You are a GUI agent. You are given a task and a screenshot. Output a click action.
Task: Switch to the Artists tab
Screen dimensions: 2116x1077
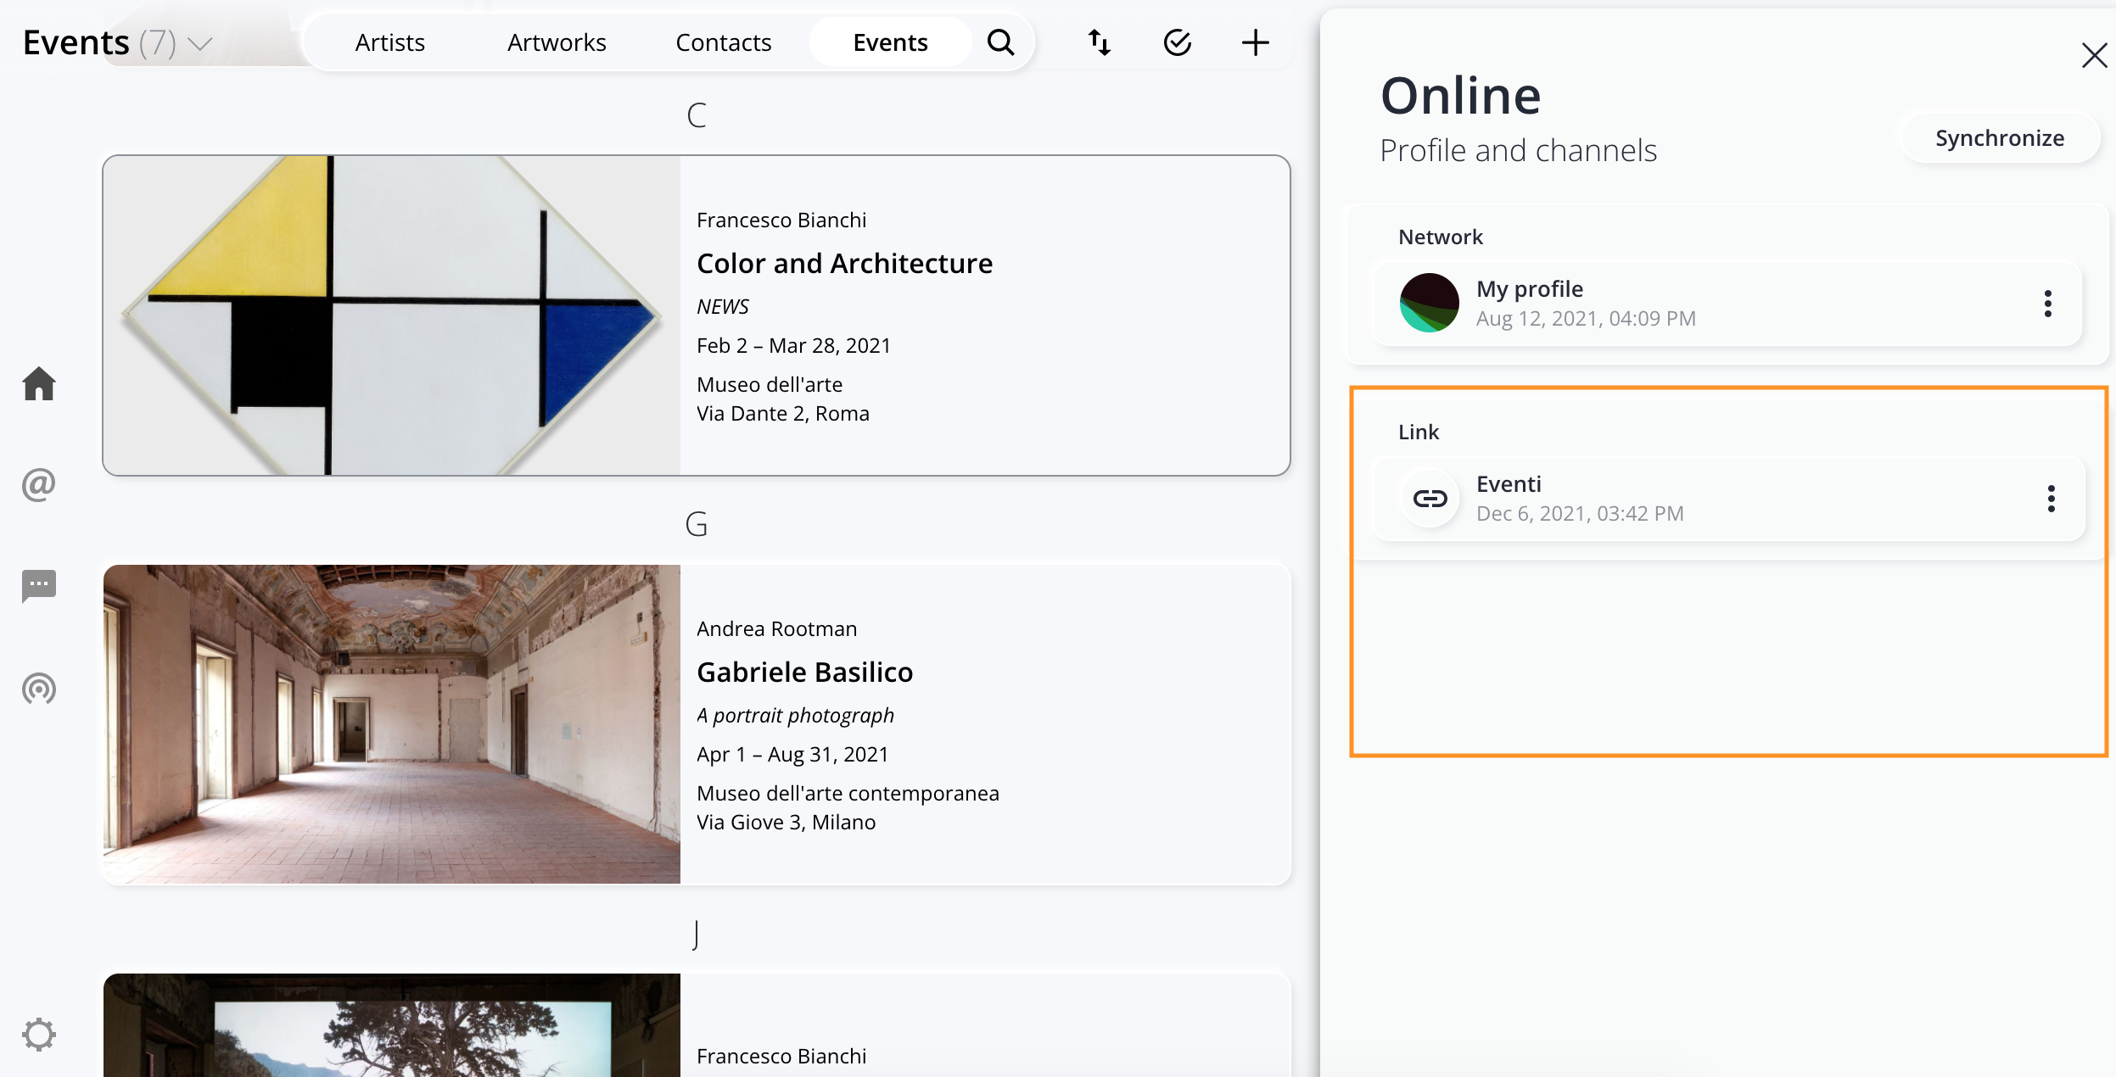tap(390, 42)
